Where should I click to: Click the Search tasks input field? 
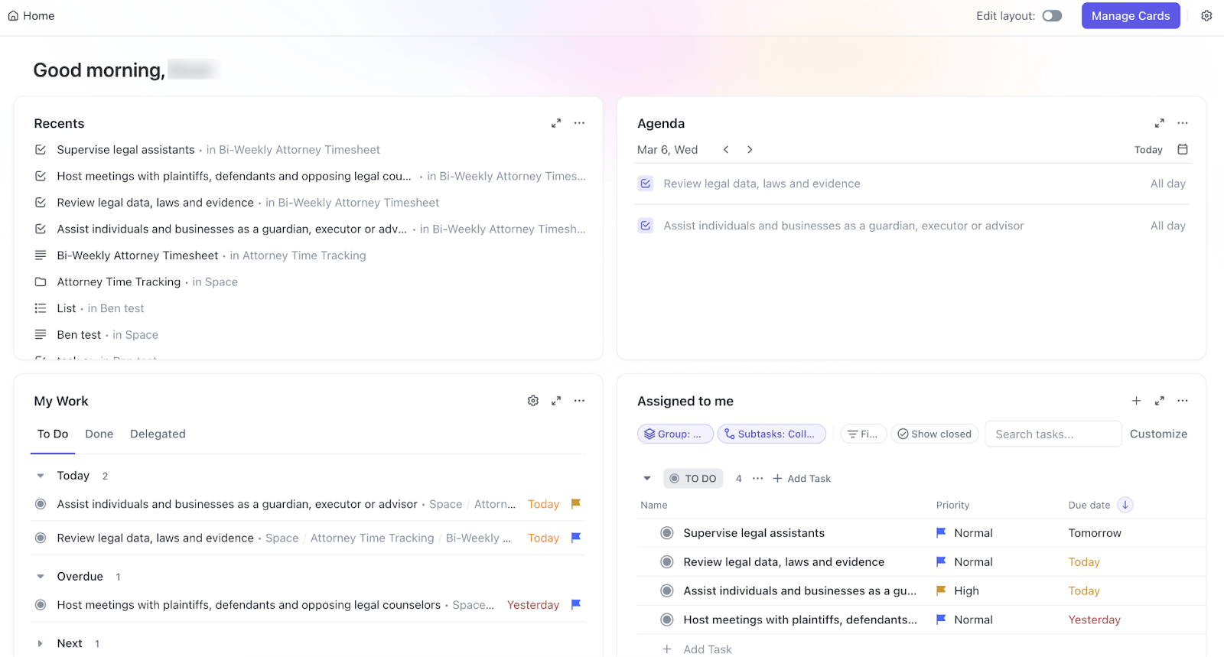click(1053, 434)
